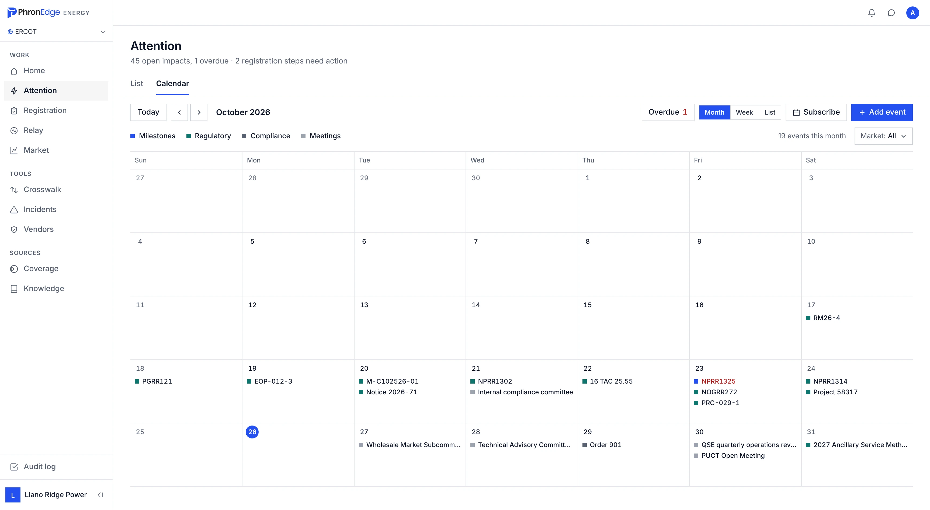
Task: Open the List tab
Action: pos(137,84)
